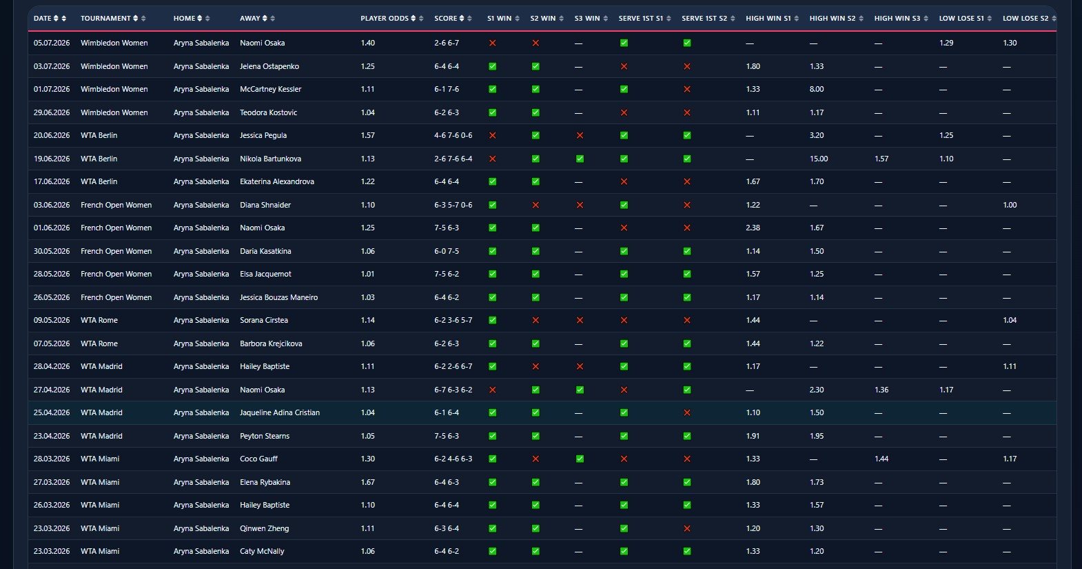Click S2 WIN green check in Teodora Kostovic row
This screenshot has height=569, width=1082.
click(x=535, y=112)
